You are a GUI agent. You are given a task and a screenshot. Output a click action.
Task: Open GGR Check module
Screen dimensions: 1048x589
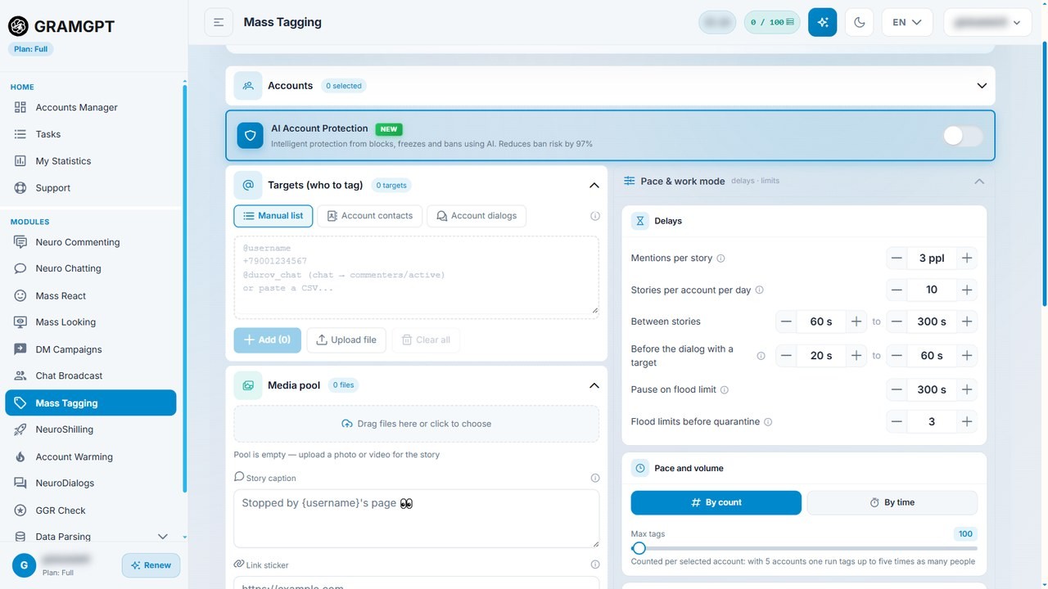(91, 510)
